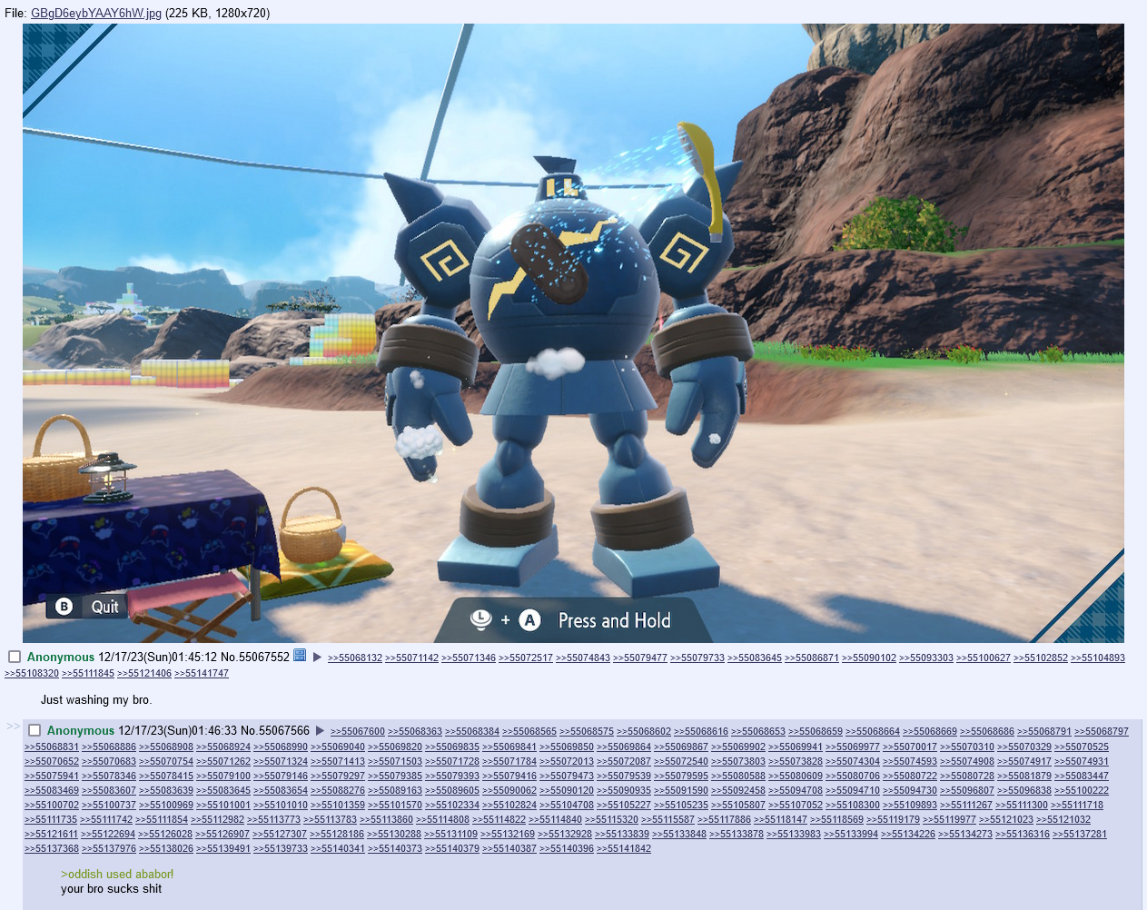Follow backlink >>55069040
Screen dimensions: 1147x910
tap(338, 747)
